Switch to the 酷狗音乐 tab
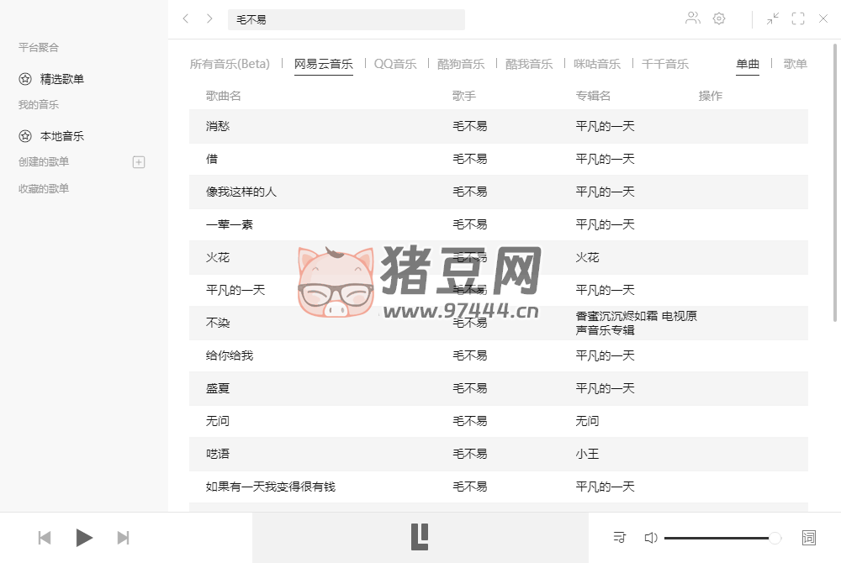Image resolution: width=841 pixels, height=563 pixels. (461, 64)
